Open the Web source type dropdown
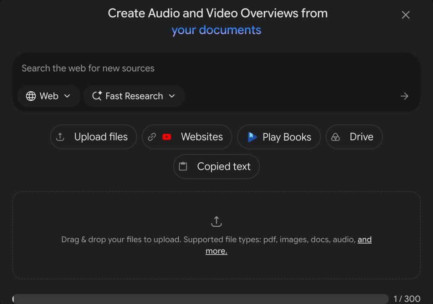Image resolution: width=433 pixels, height=304 pixels. click(x=48, y=96)
